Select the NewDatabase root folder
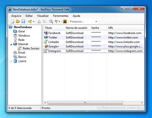 pos(23,27)
